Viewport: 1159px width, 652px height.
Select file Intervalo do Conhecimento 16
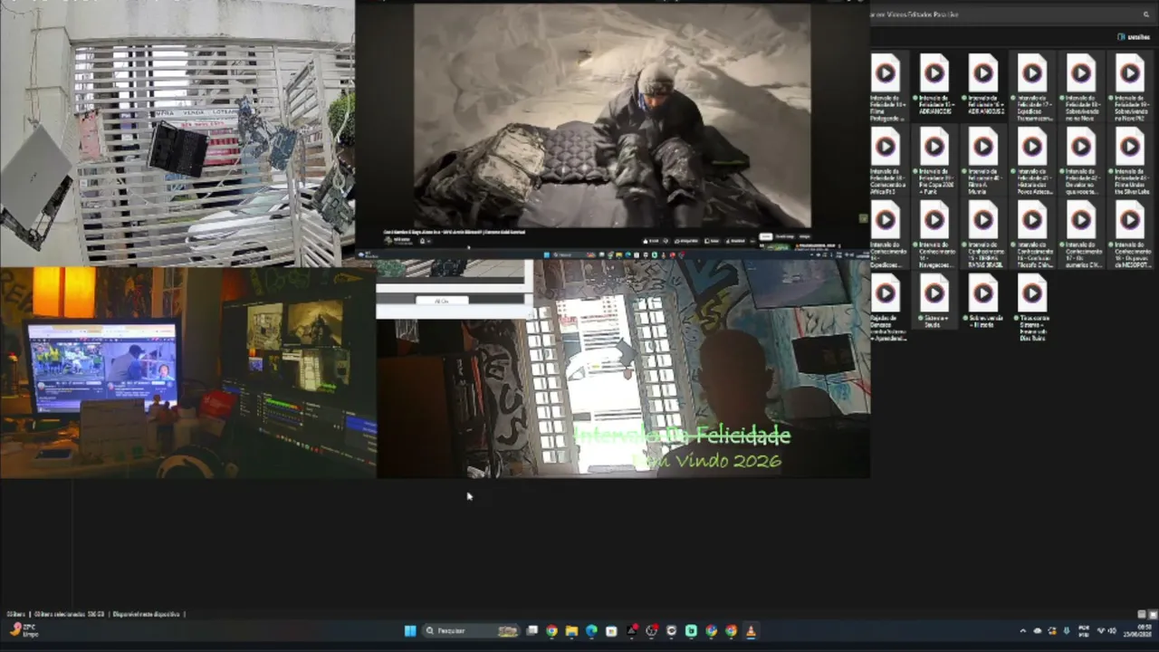[1032, 234]
